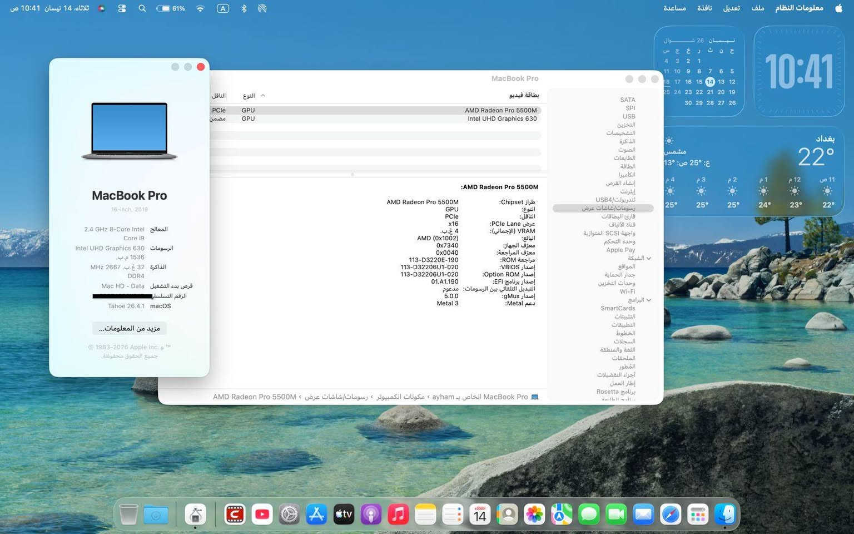Image resolution: width=854 pixels, height=534 pixels.
Task: Open the مساعدة menu
Action: [674, 8]
